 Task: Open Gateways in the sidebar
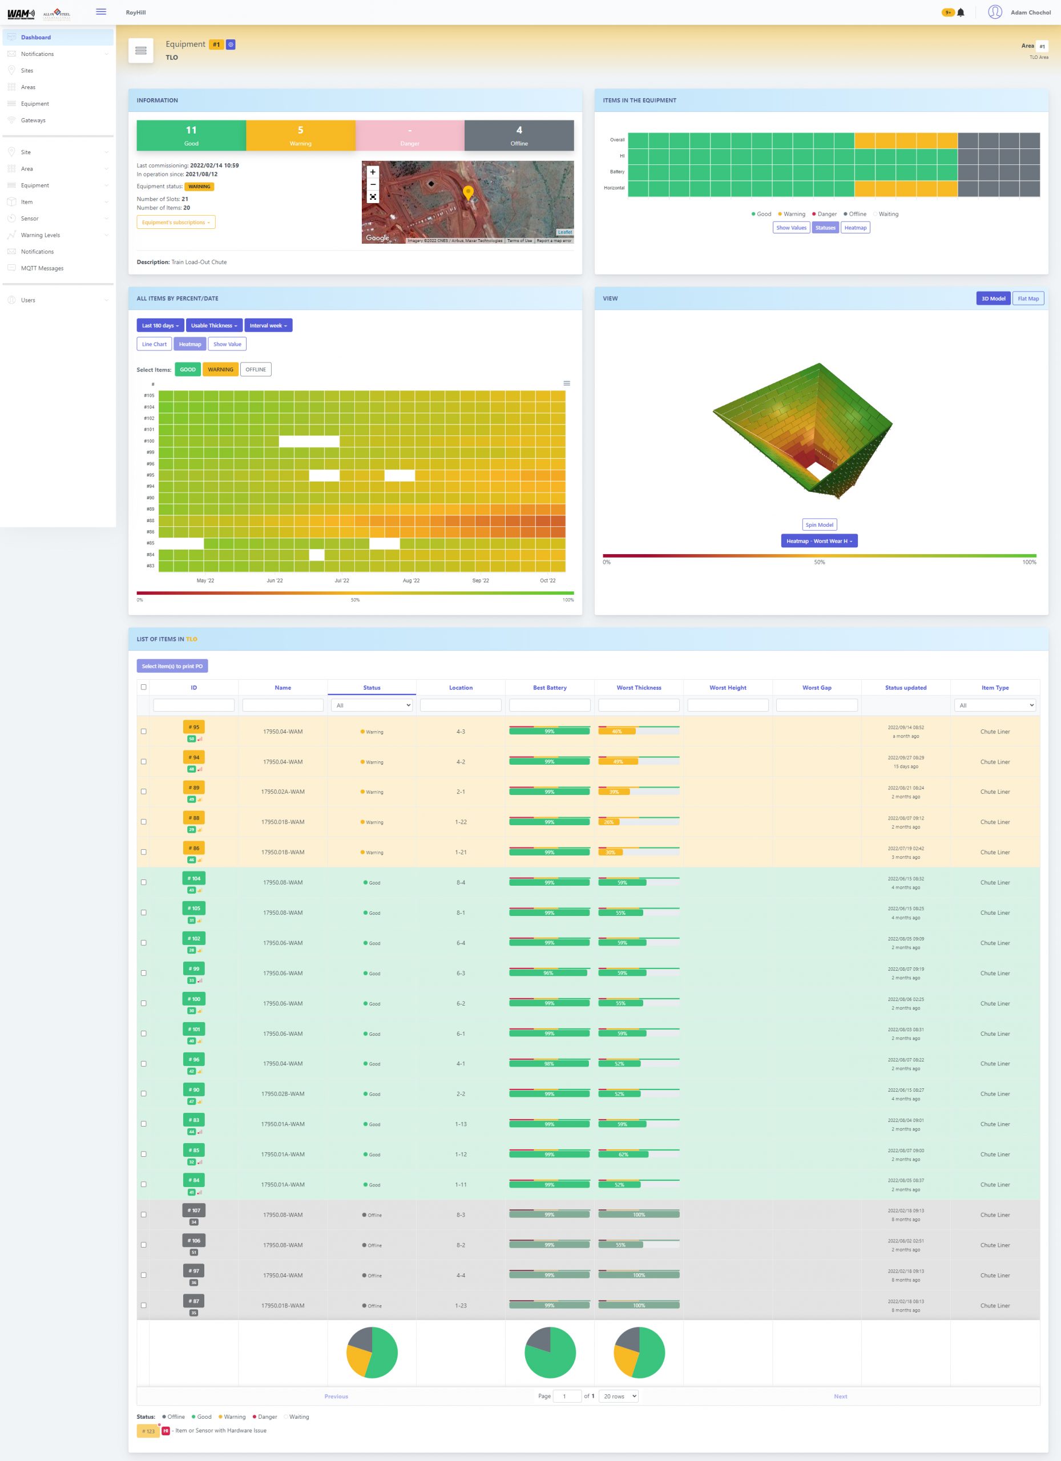point(33,120)
